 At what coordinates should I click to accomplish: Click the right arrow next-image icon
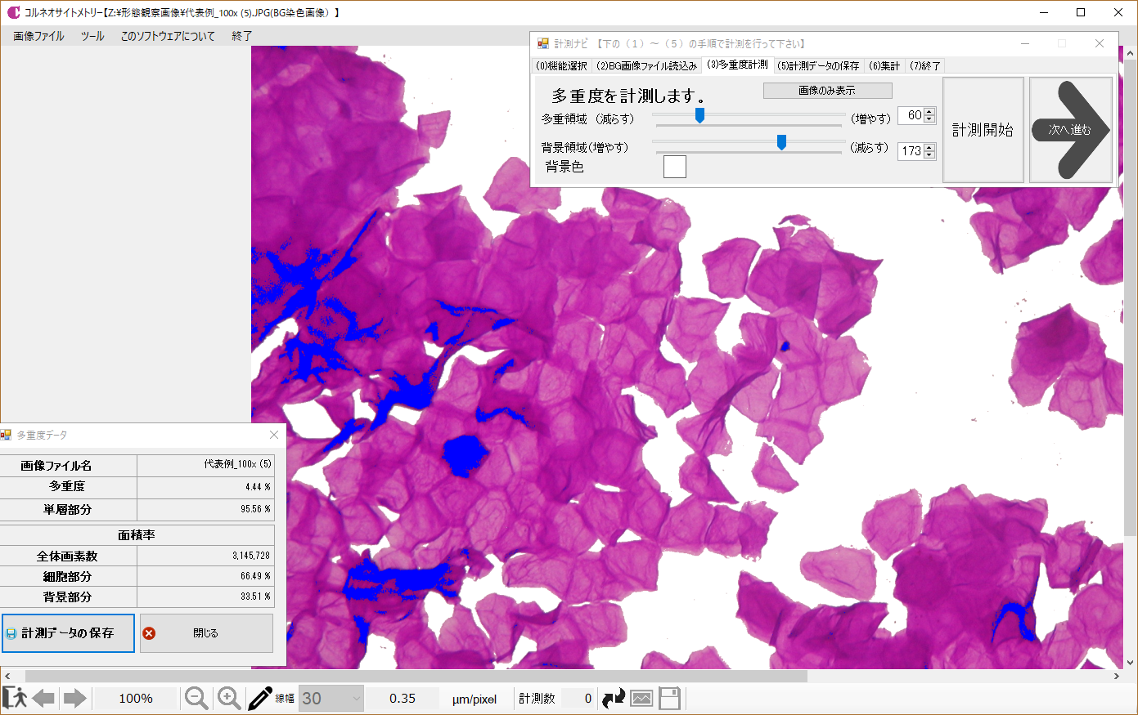coord(75,698)
